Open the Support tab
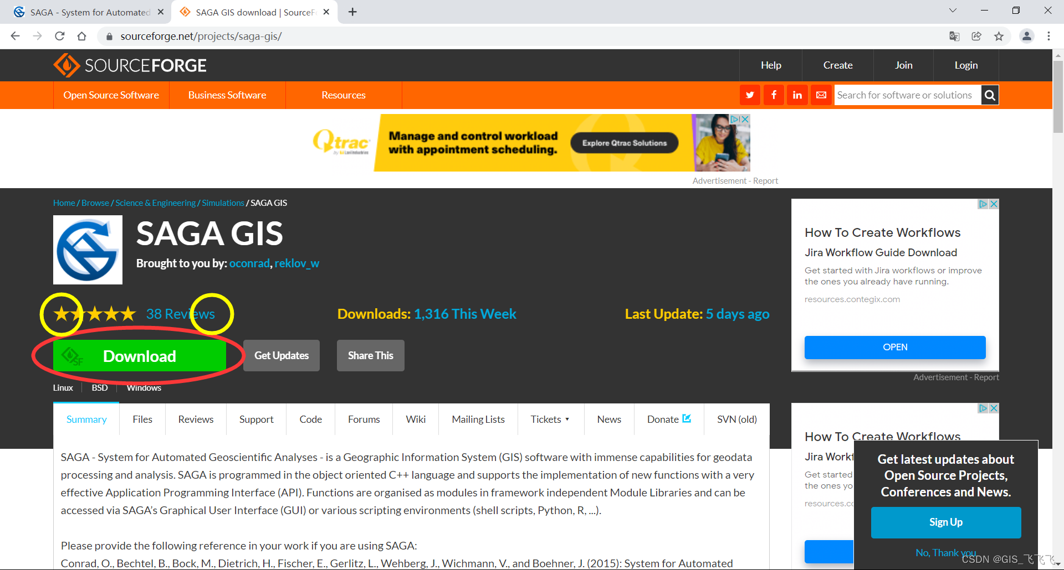Viewport: 1064px width, 570px height. (257, 419)
